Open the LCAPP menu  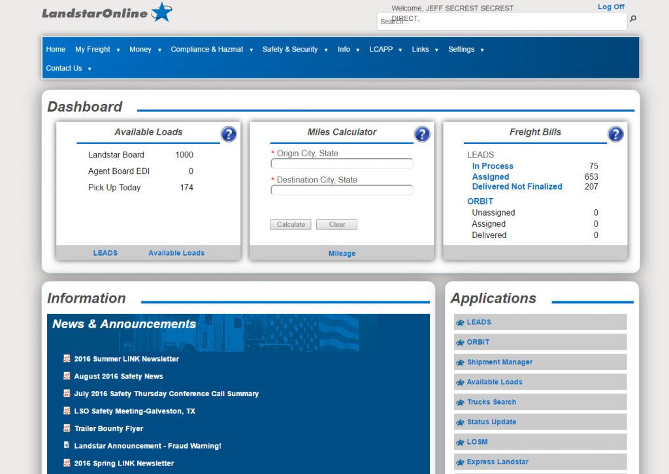[x=382, y=49]
